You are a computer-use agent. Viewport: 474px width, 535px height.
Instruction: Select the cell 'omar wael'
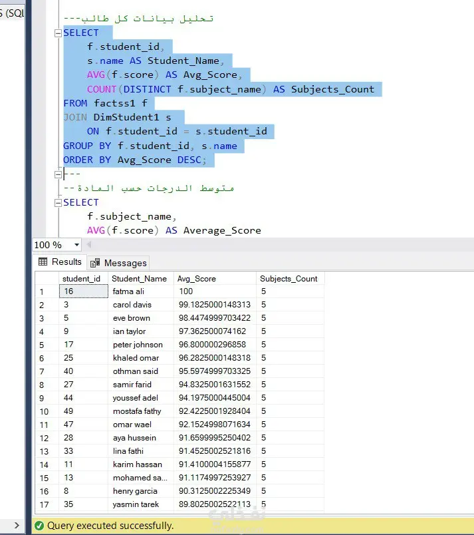click(x=141, y=425)
